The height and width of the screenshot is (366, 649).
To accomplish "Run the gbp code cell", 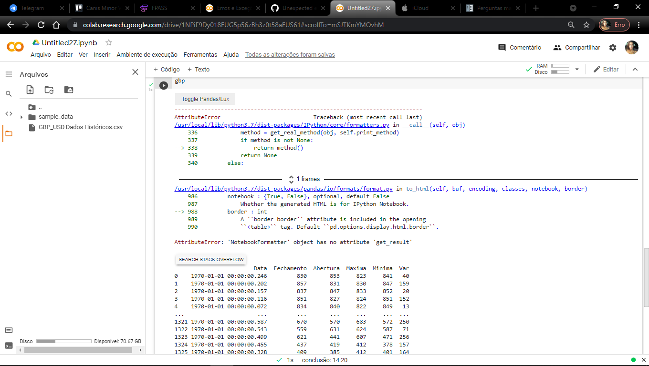I will tap(163, 85).
